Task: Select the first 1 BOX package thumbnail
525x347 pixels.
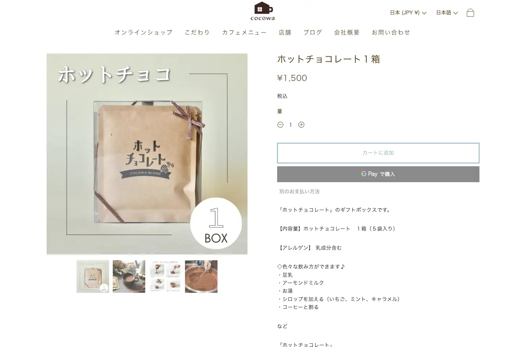Action: [x=93, y=277]
